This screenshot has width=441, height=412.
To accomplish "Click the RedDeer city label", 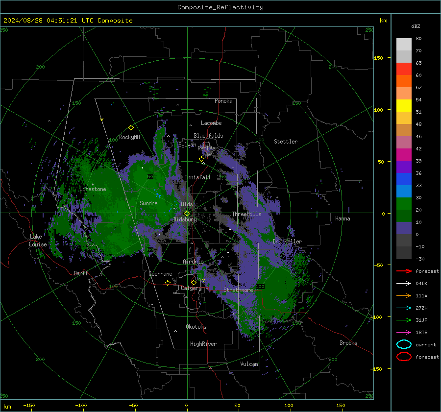I will tap(208, 148).
